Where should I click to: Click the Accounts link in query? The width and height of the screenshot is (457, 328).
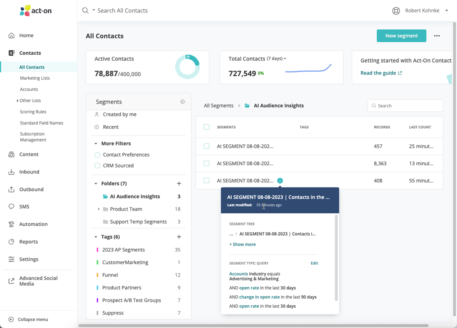(x=238, y=274)
